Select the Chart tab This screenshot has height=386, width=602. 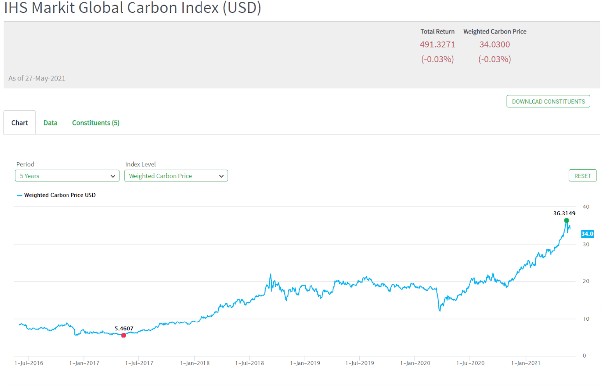coord(20,123)
